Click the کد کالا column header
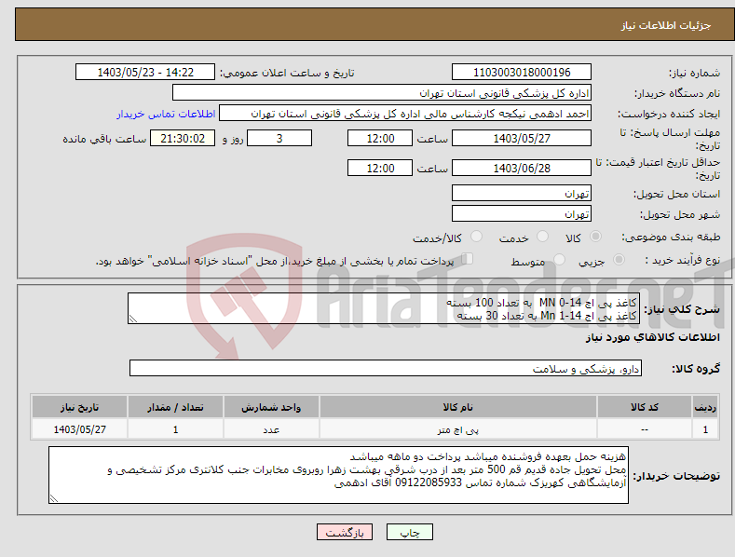The image size is (735, 557). click(x=645, y=407)
